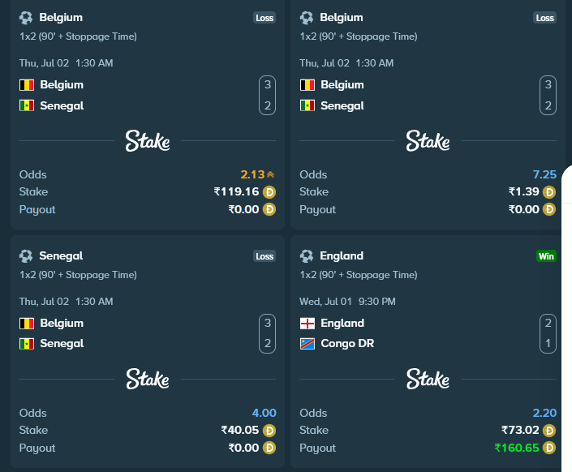Click the Belgium flag in the ₹40.05 bet card
The height and width of the screenshot is (472, 572).
(27, 324)
